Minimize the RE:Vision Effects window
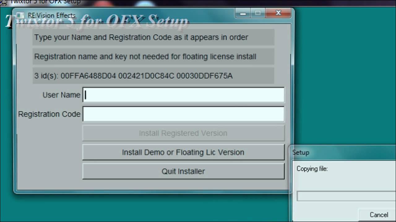Image resolution: width=396 pixels, height=222 pixels. point(243,13)
